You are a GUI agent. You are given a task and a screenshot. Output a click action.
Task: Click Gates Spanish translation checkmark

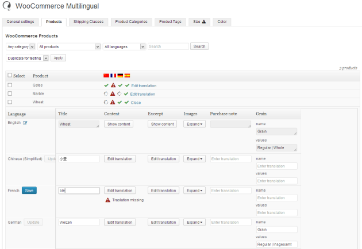pyautogui.click(x=127, y=85)
